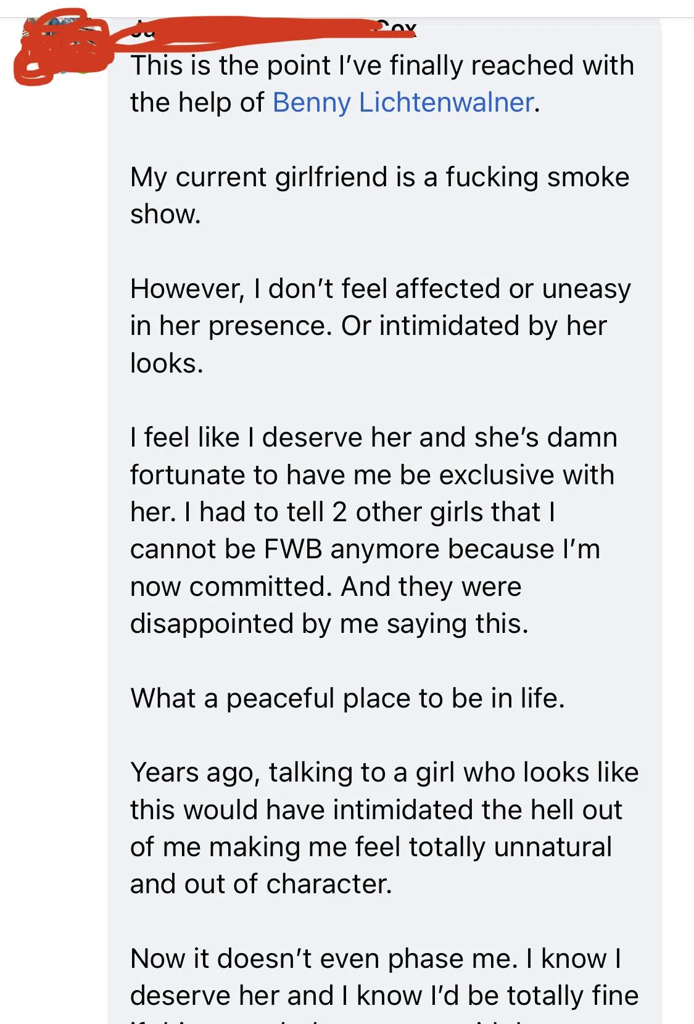Viewport: 694px width, 1024px height.
Task: Click the paragraph starting 'This is the point'
Action: (382, 84)
